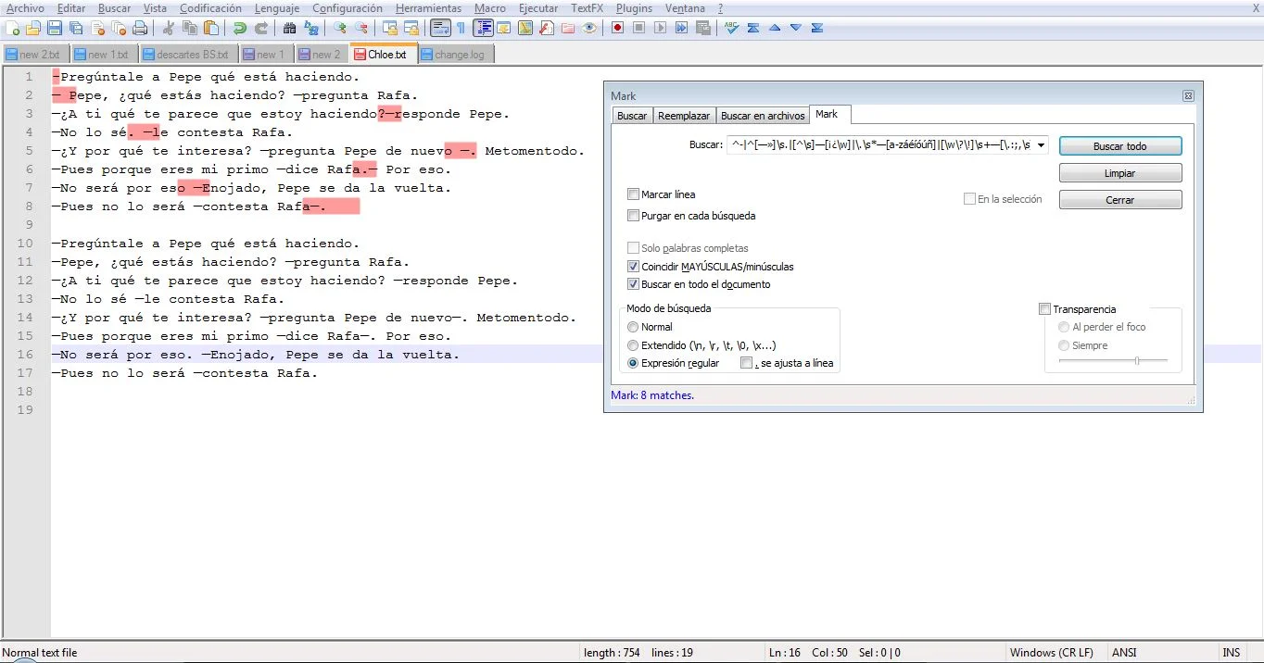Expand the Buscar search history dropdown
The width and height of the screenshot is (1264, 663).
[1042, 145]
